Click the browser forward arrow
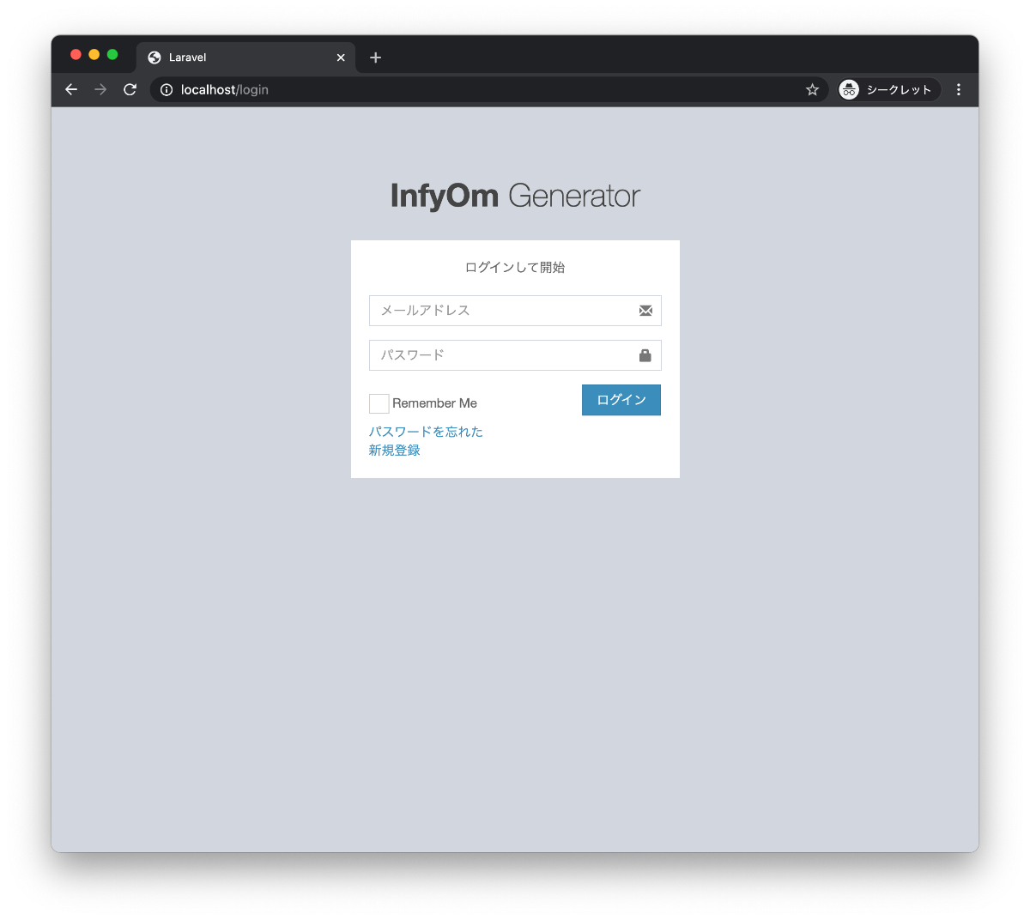Image resolution: width=1030 pixels, height=920 pixels. pos(100,89)
